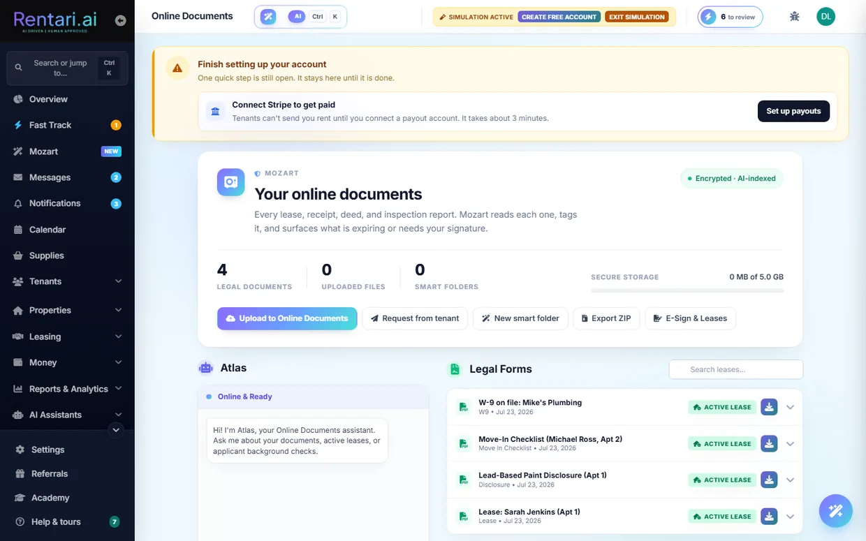
Task: Click PDF icon for W-9 Mike's Plumbing
Action: click(462, 407)
